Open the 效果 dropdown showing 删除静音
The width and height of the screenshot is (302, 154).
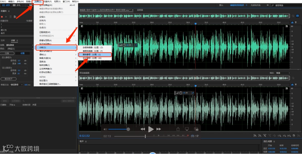point(19,45)
